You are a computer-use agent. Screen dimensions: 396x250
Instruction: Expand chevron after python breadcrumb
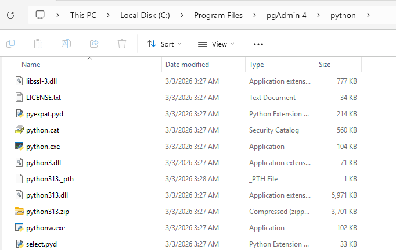(368, 15)
